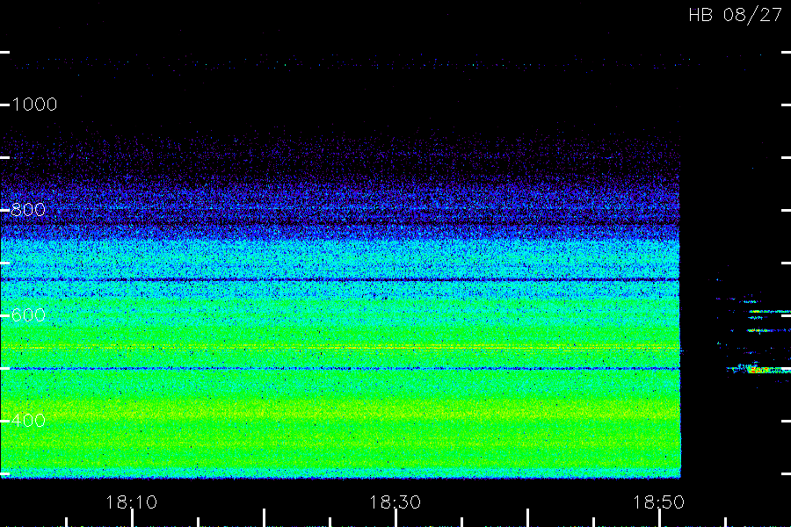Click the 1000 frequency axis label

tap(33, 105)
